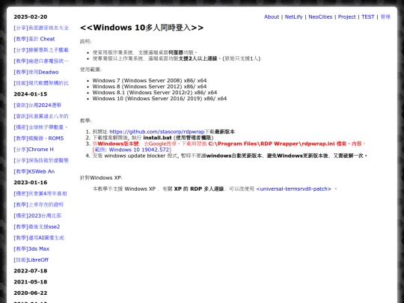Open sidebar article '[教學]模擬器、ROMS'
The image size is (404, 303).
[x=39, y=138]
